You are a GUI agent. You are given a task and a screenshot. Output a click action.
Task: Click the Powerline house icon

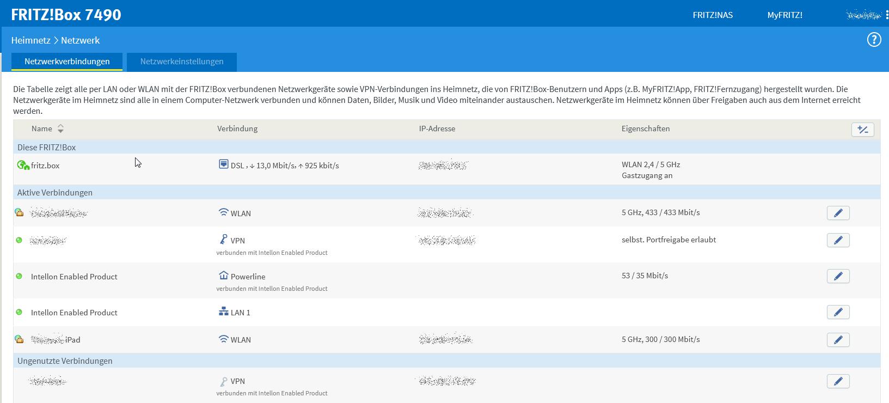(223, 275)
